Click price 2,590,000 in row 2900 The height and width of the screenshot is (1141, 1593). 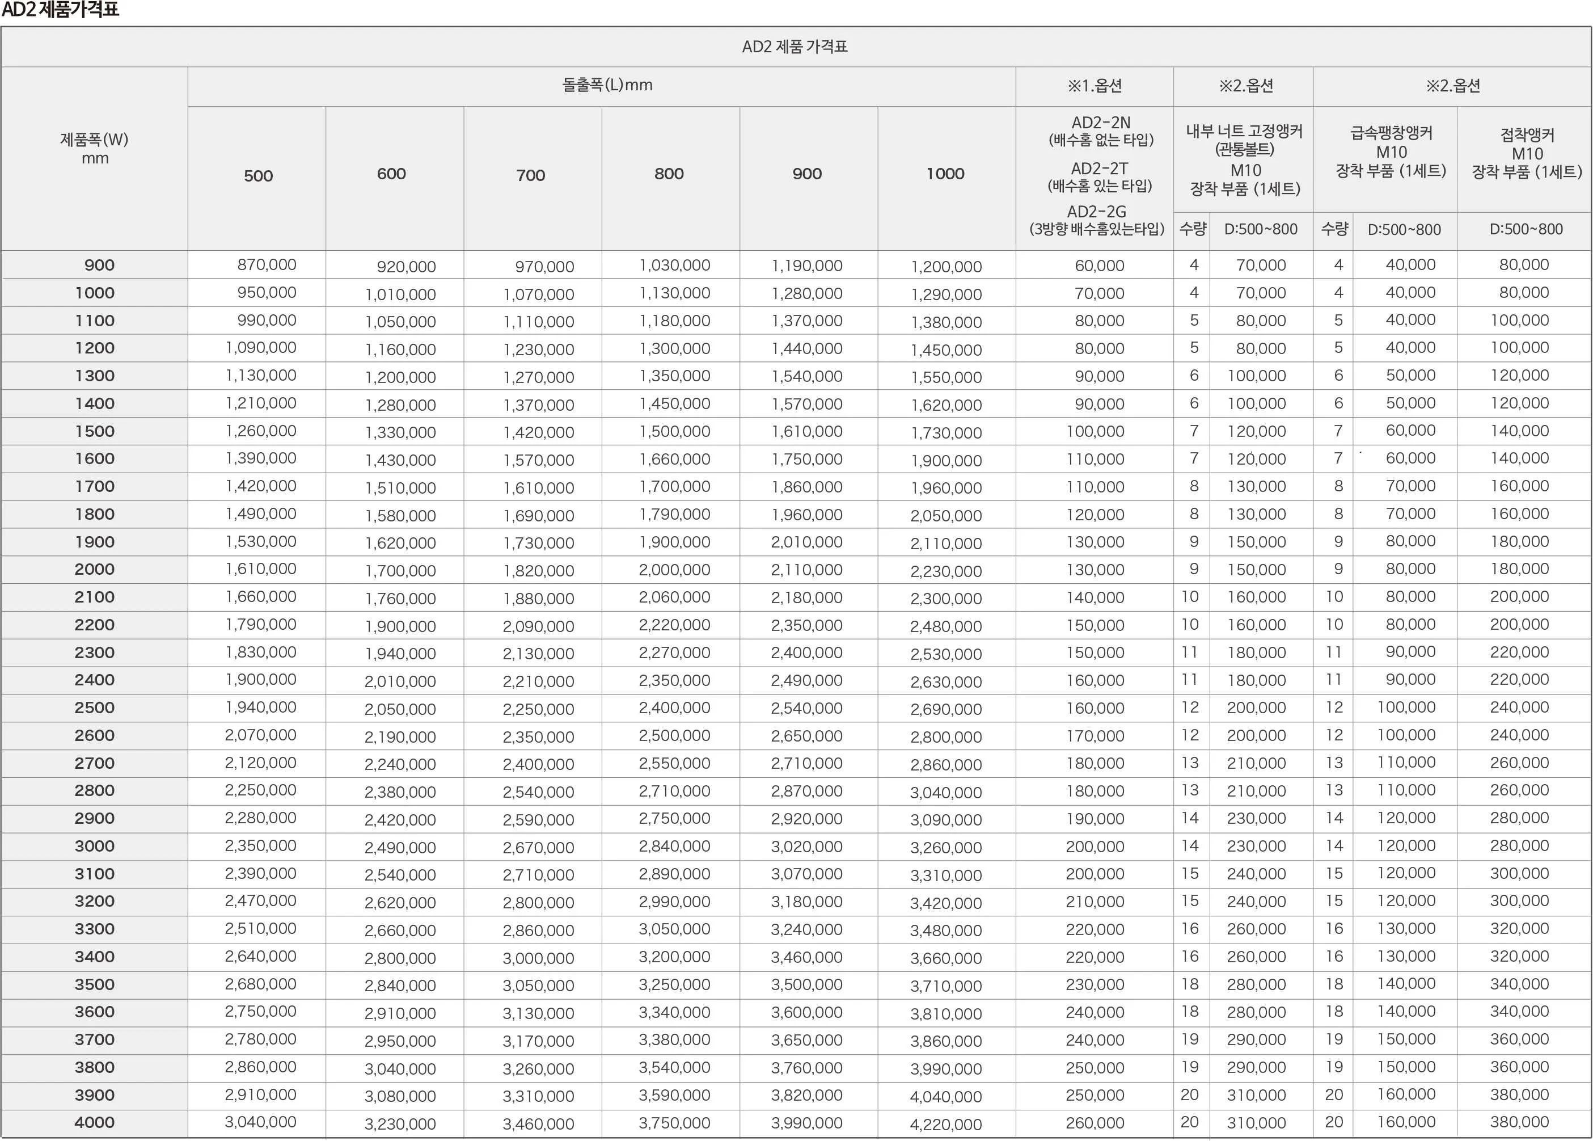[x=539, y=820]
